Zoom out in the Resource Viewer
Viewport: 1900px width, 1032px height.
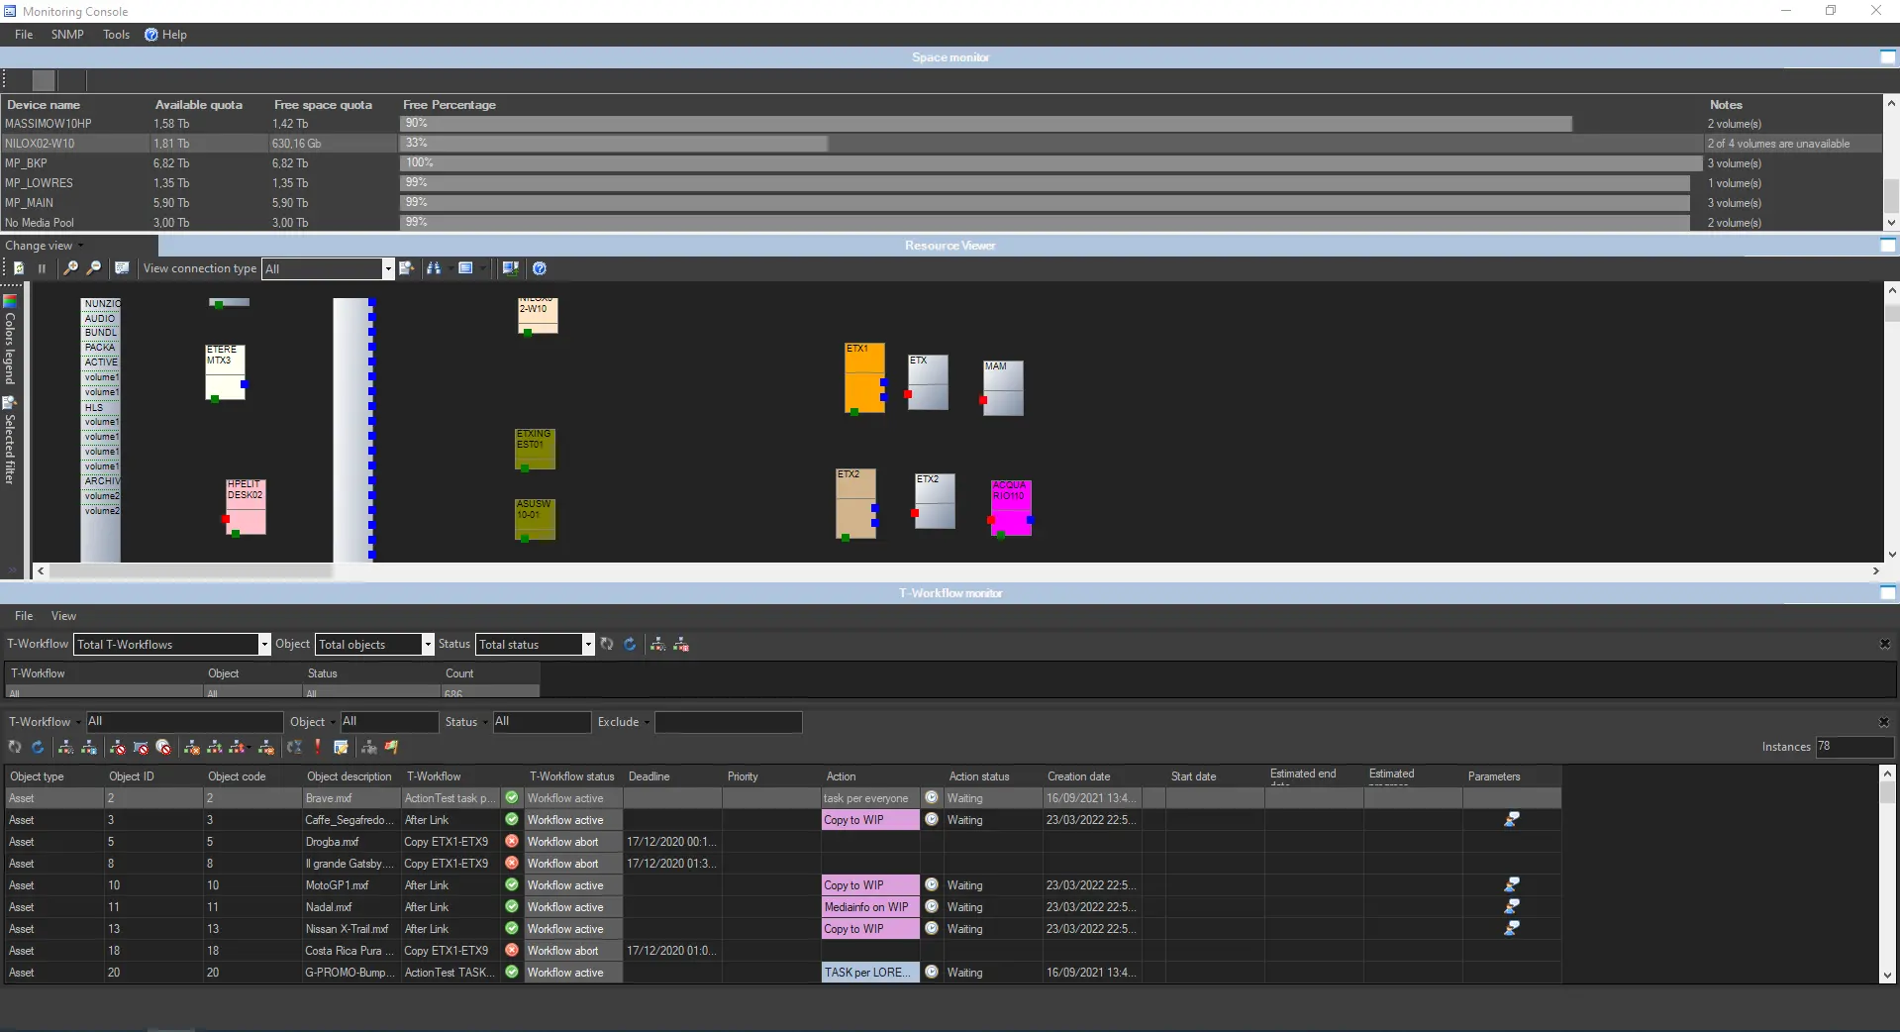(x=94, y=268)
